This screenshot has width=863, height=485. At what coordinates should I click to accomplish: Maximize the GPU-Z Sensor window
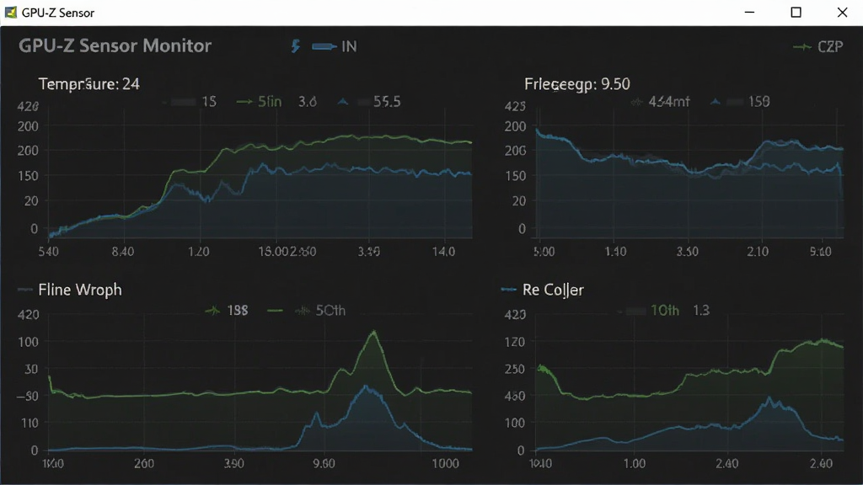coord(796,12)
